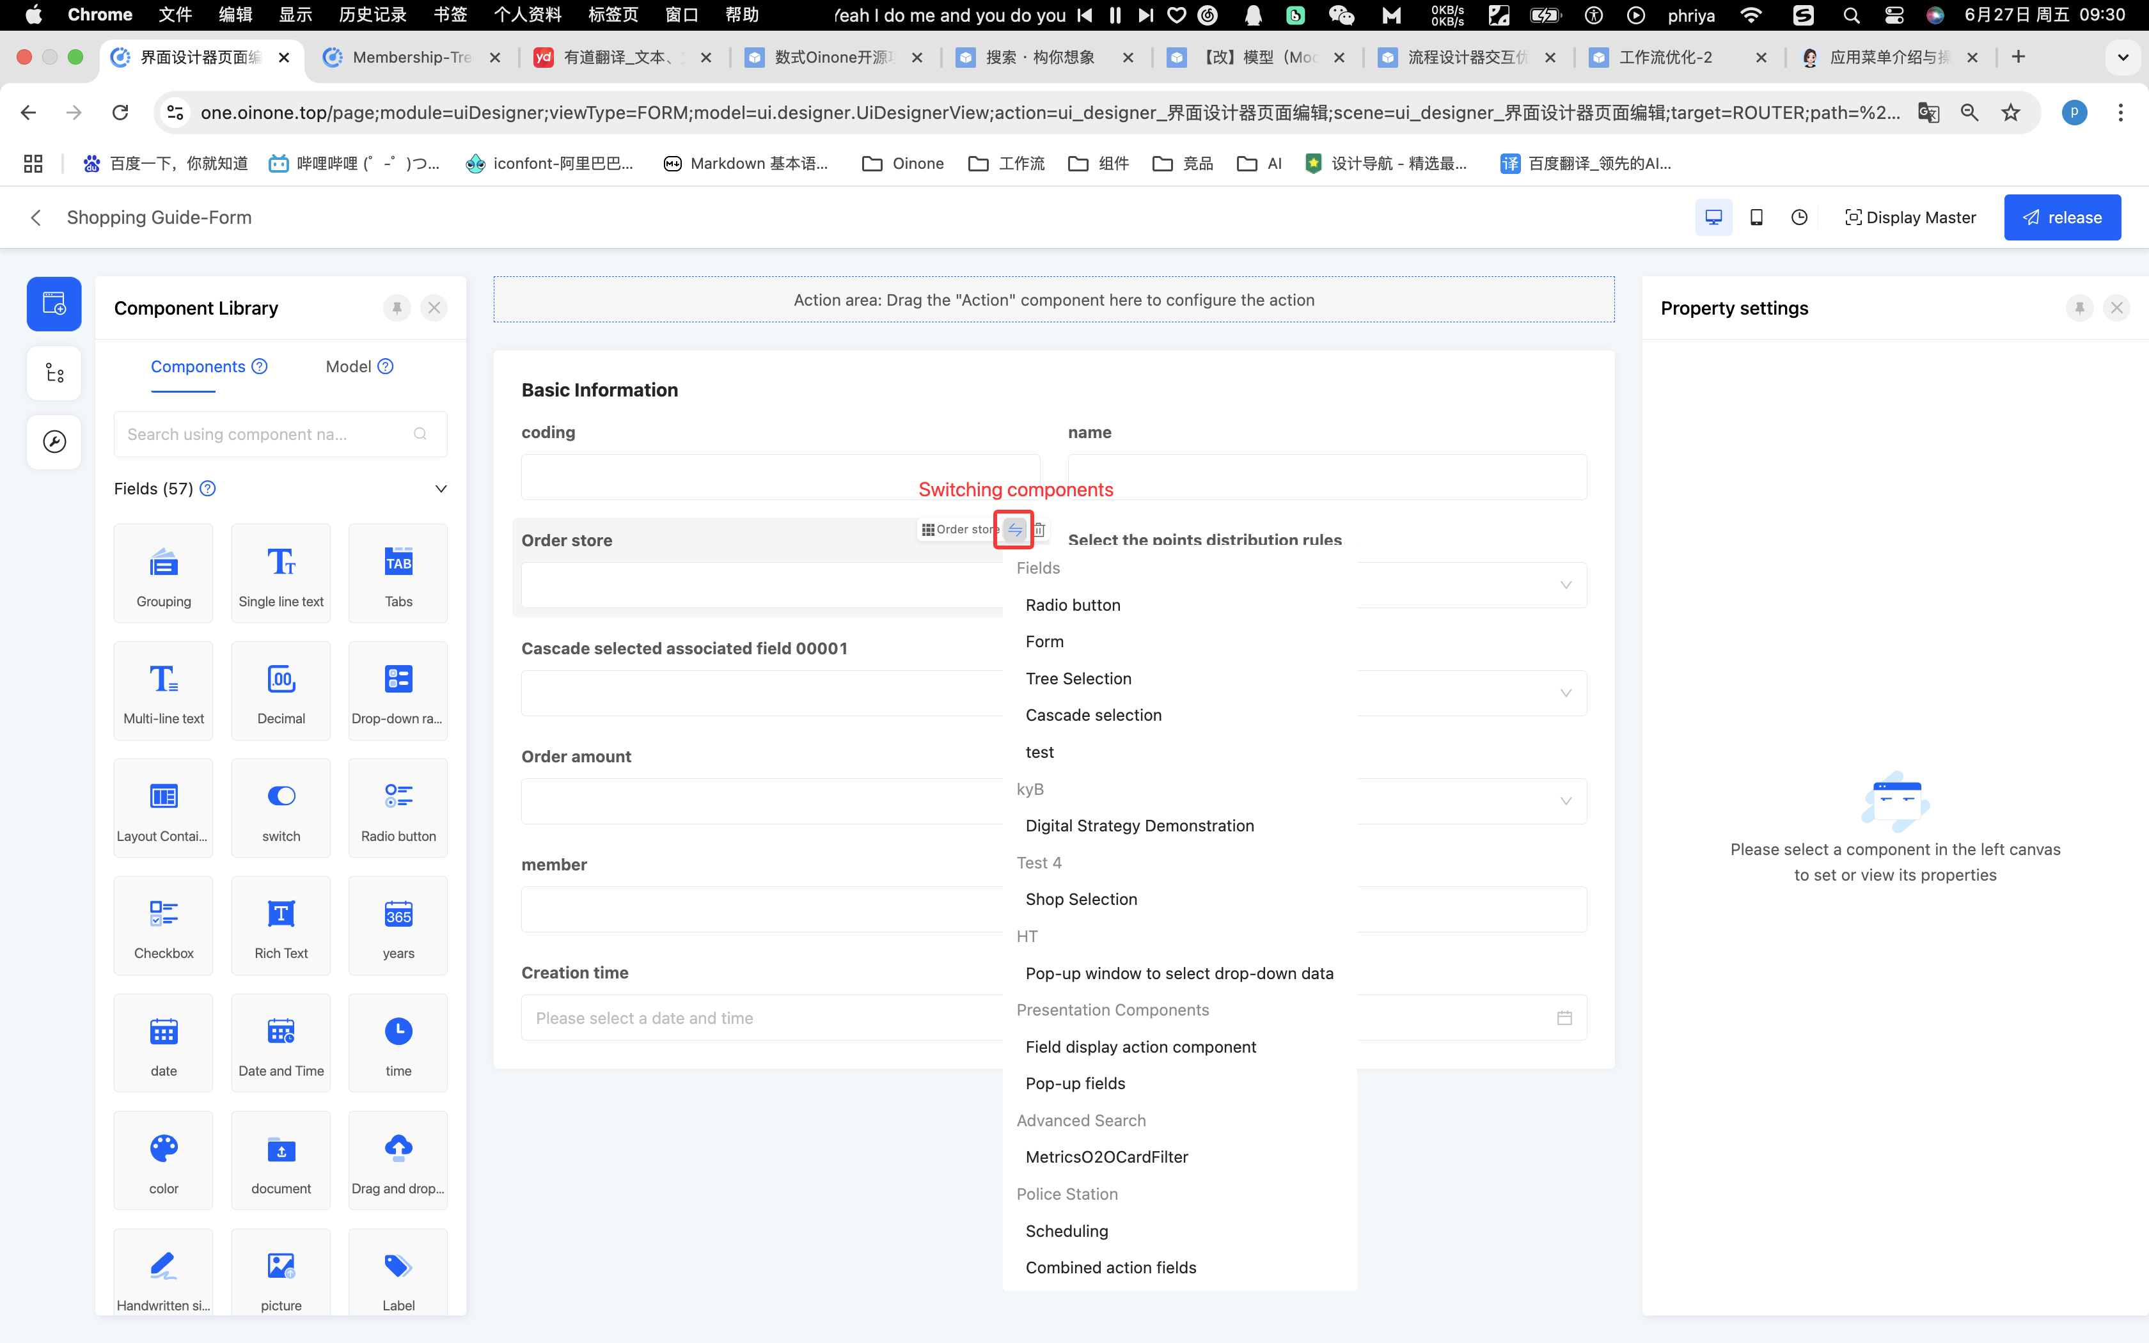Select the Rich Text component
Image resolution: width=2149 pixels, height=1343 pixels.
(x=281, y=925)
